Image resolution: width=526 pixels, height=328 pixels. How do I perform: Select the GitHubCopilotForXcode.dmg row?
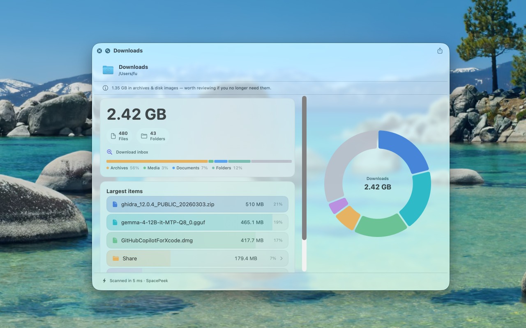(197, 240)
